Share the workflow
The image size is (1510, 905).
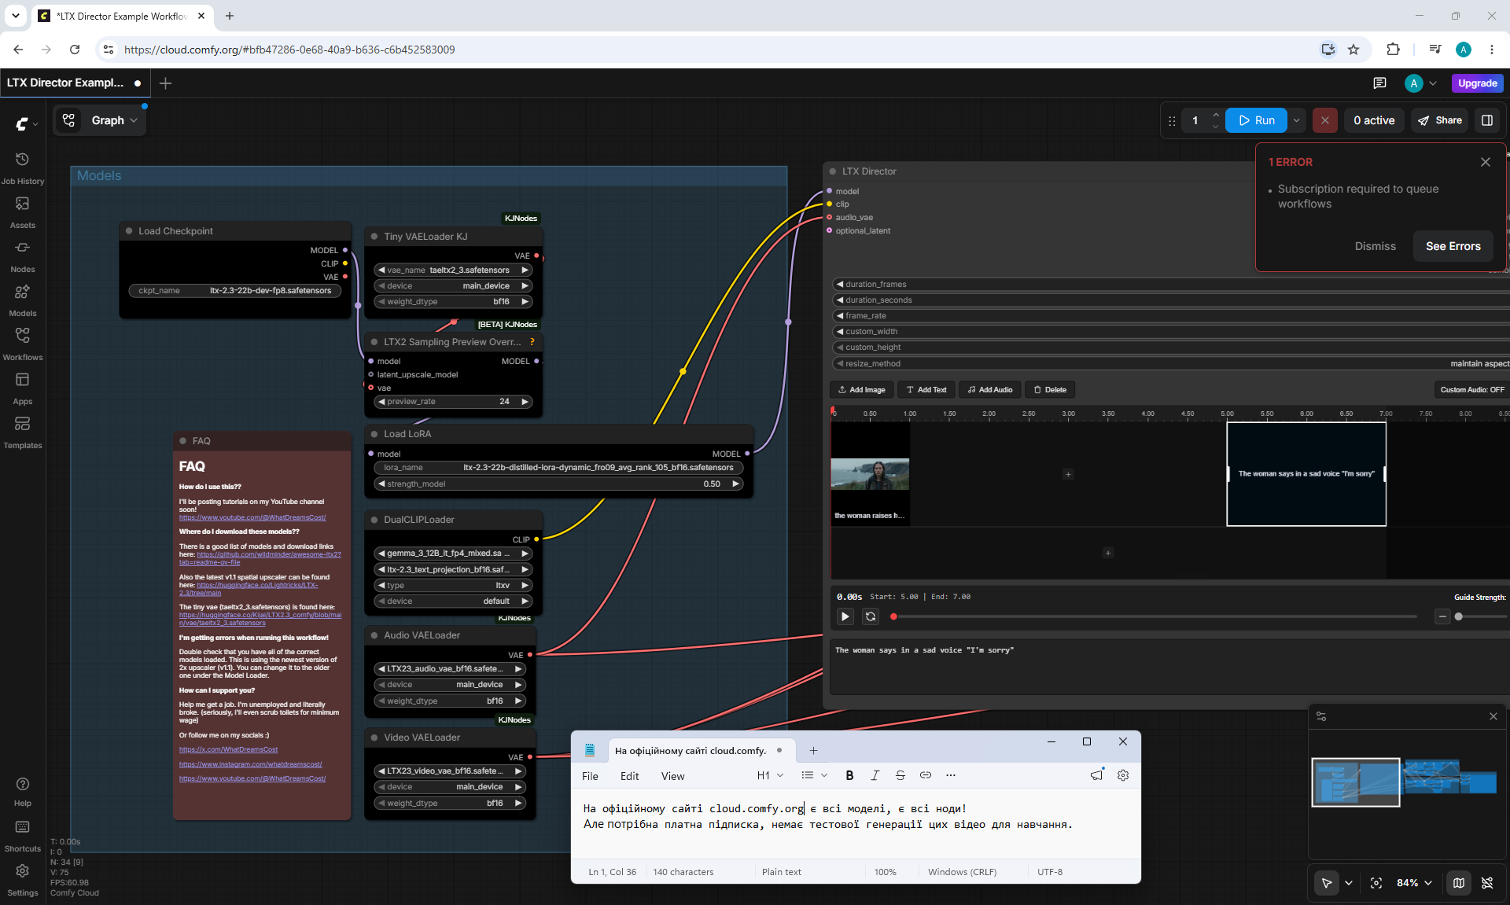1439,120
